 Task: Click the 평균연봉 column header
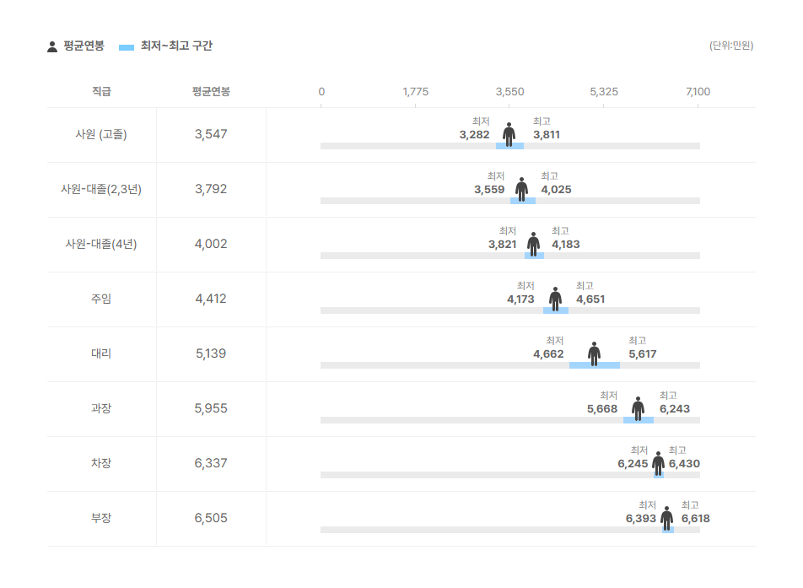tap(211, 91)
